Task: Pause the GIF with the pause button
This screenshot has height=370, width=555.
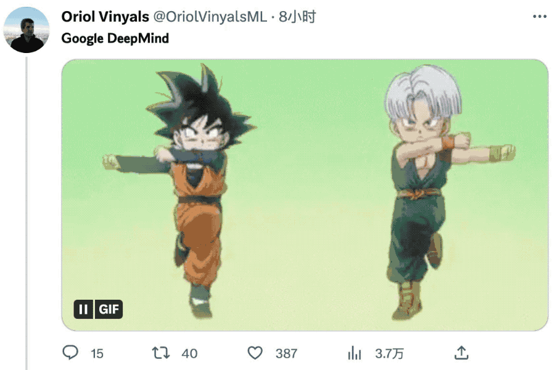Action: pyautogui.click(x=83, y=309)
